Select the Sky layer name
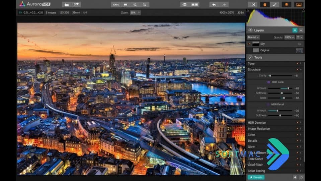Image resolution: width=321 pixels, height=181 pixels. click(263, 44)
